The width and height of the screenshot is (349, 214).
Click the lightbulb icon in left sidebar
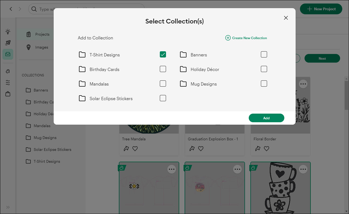tap(8, 32)
